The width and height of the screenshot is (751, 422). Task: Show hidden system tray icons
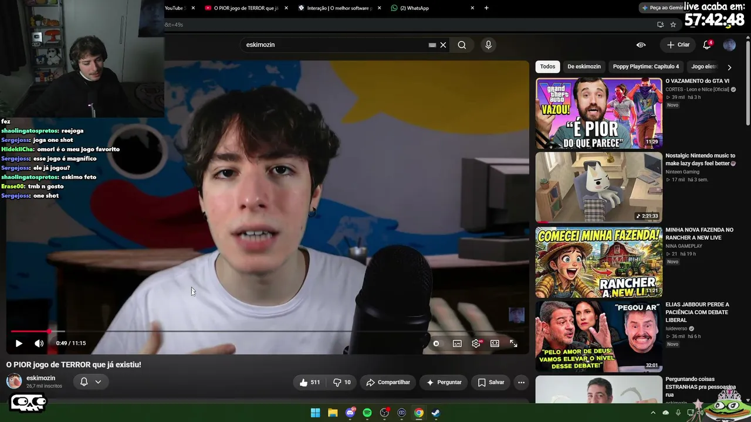(653, 413)
